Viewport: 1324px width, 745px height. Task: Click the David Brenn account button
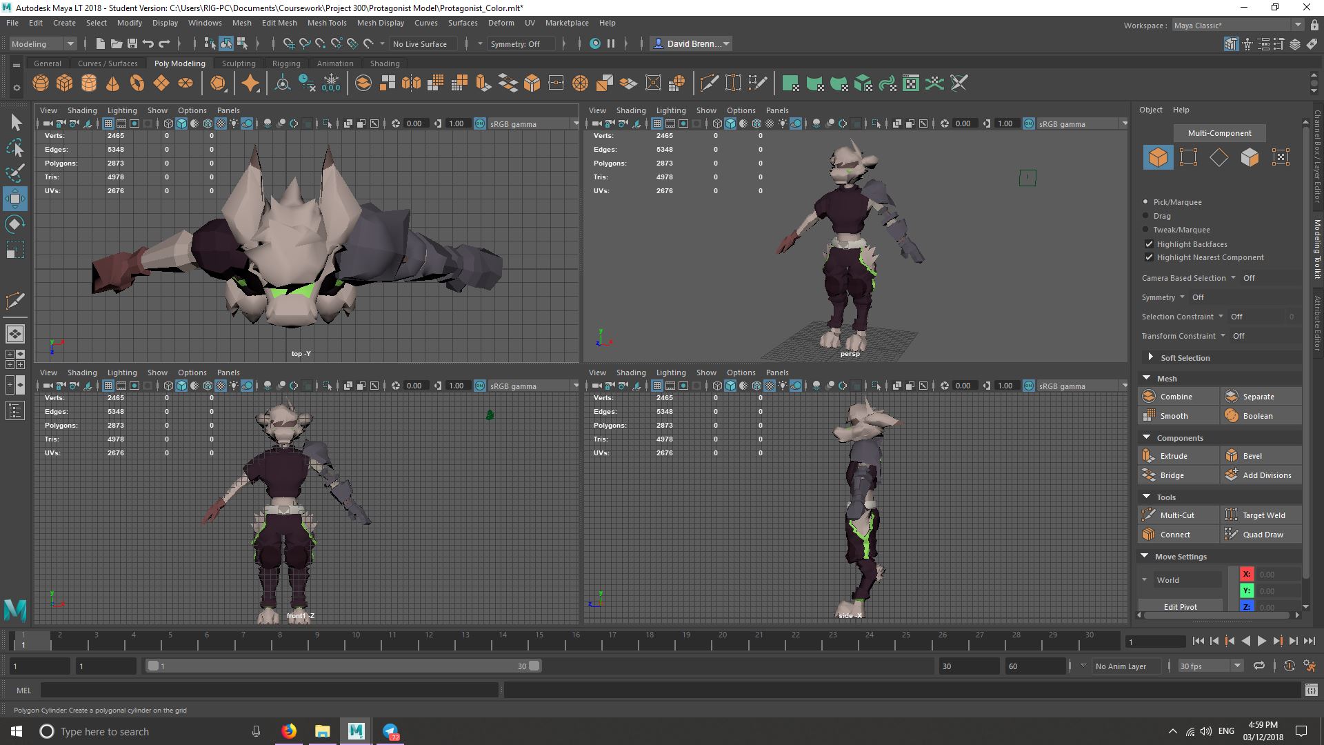tap(691, 43)
